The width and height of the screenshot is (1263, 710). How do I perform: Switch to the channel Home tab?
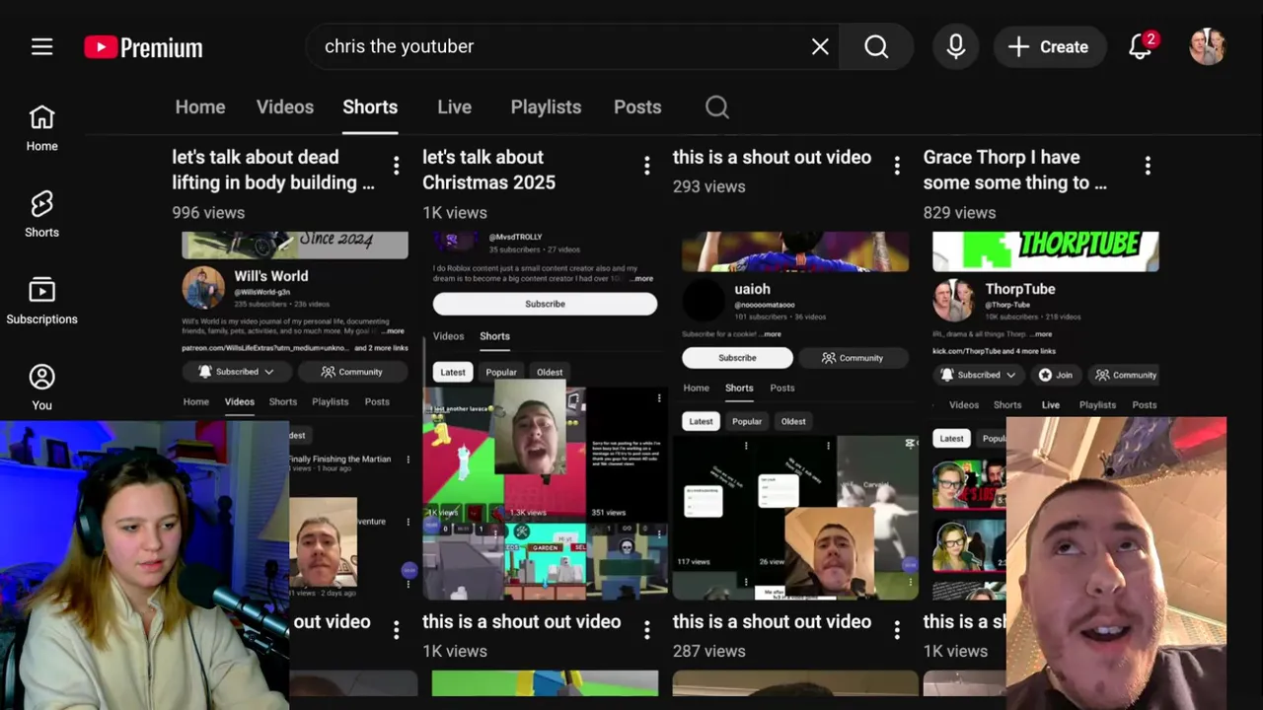tap(200, 106)
